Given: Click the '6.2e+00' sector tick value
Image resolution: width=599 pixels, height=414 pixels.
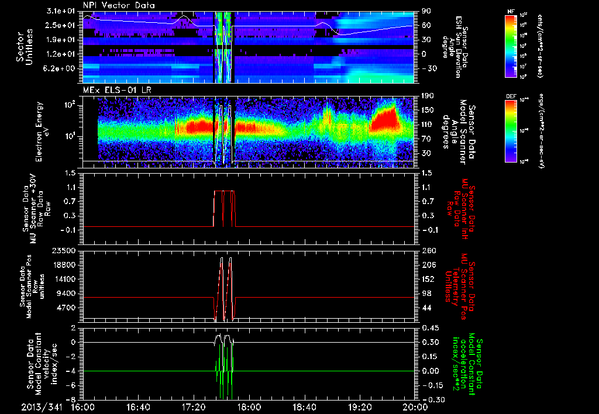Looking at the screenshot, I should pos(60,68).
